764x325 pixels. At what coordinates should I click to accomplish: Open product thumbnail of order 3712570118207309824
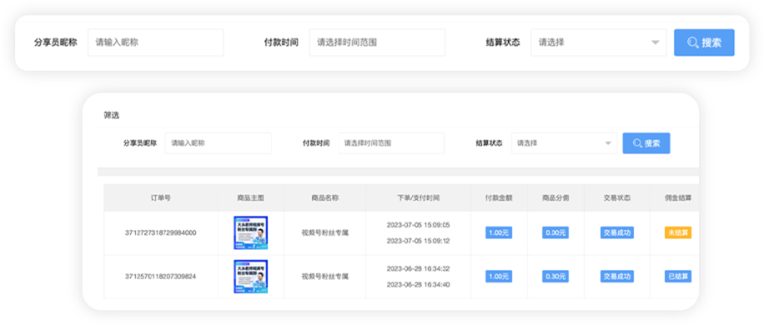point(250,277)
